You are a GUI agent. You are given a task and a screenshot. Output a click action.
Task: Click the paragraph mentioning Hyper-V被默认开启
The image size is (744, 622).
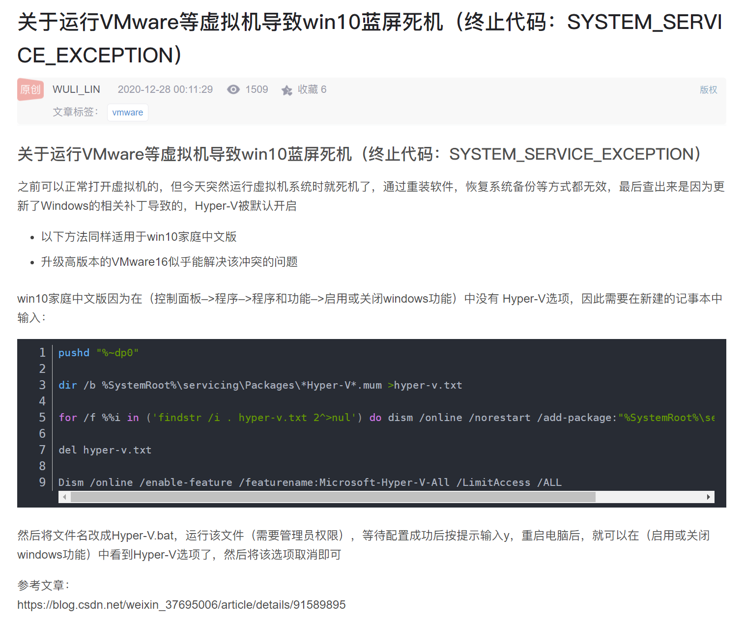(371, 196)
